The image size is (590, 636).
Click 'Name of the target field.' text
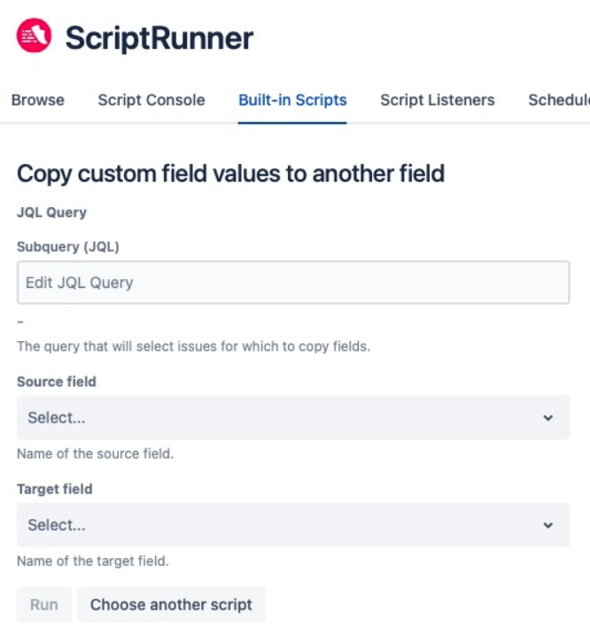pyautogui.click(x=93, y=561)
